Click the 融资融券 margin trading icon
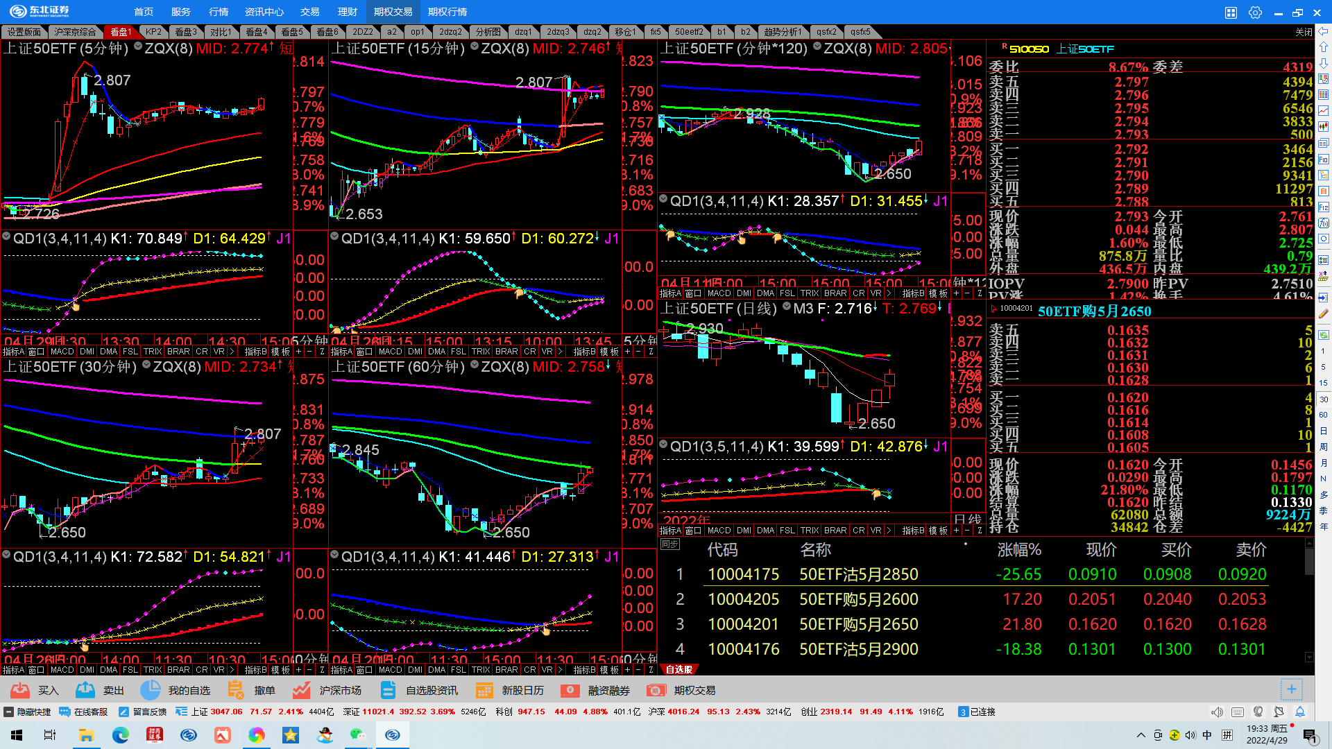This screenshot has width=1332, height=749. tap(570, 690)
